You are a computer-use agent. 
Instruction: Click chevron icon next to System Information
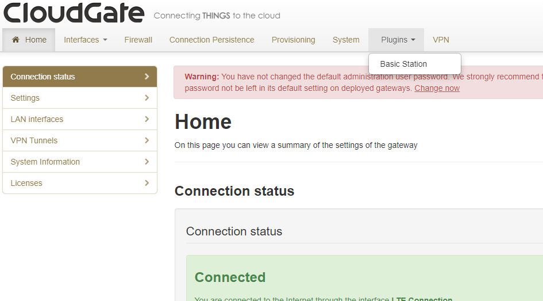147,162
